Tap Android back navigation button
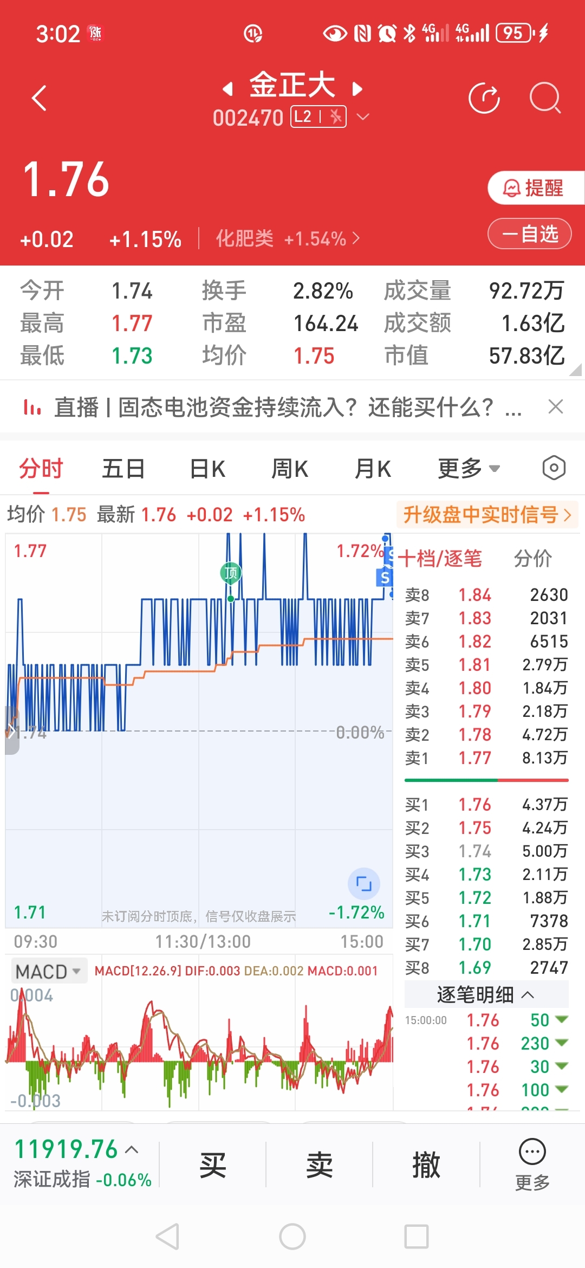This screenshot has width=585, height=1268. 167,1237
